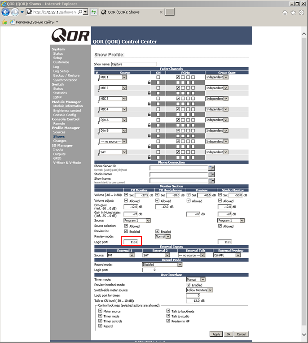Click the scrollbar up arrow
Image resolution: width=308 pixels, height=343 pixels.
pos(304,34)
